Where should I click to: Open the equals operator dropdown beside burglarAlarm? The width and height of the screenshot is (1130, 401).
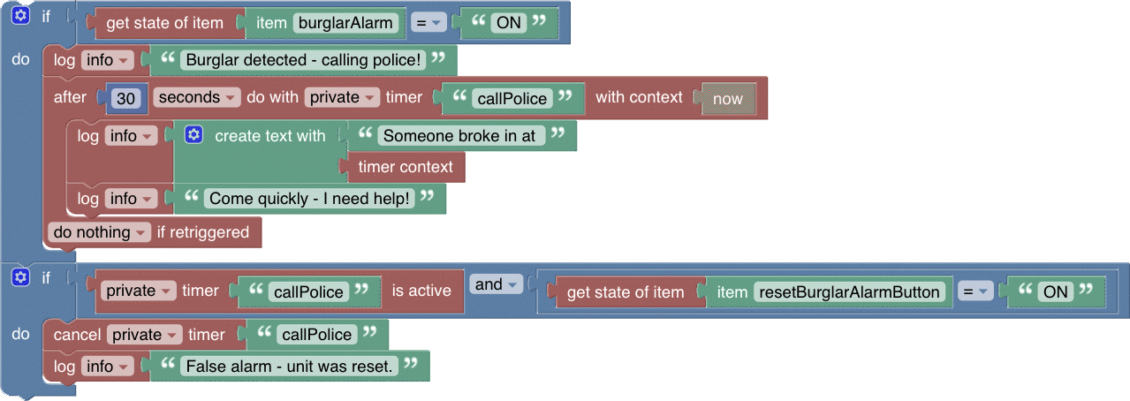[428, 23]
